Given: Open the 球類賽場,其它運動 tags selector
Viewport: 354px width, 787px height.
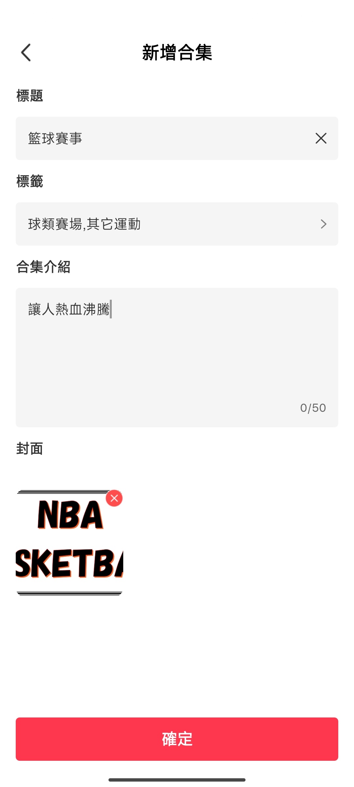Looking at the screenshot, I should (177, 224).
